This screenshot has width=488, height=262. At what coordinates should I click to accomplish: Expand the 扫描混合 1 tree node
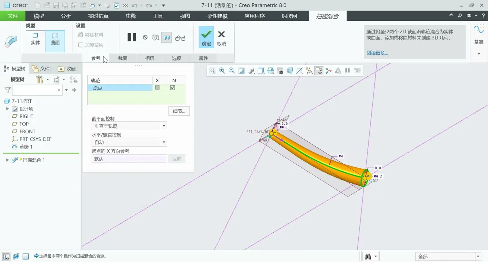[x=7, y=160]
